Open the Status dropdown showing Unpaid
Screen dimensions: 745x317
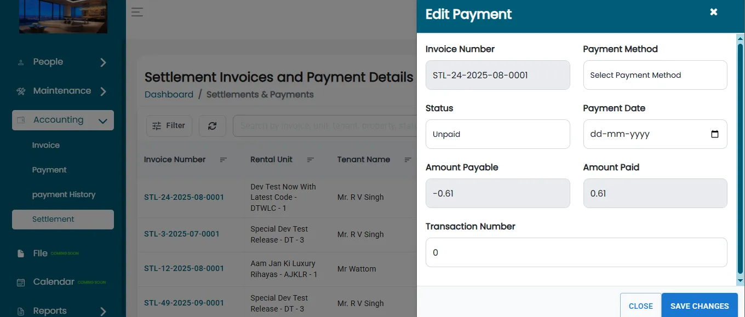[497, 134]
